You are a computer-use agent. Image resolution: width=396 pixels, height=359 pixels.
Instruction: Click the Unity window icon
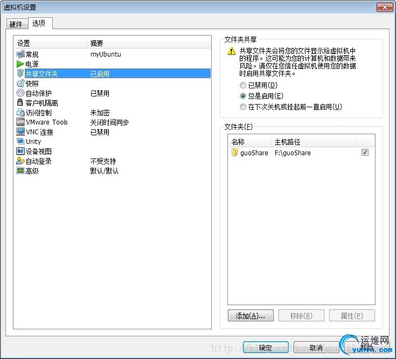(x=20, y=141)
